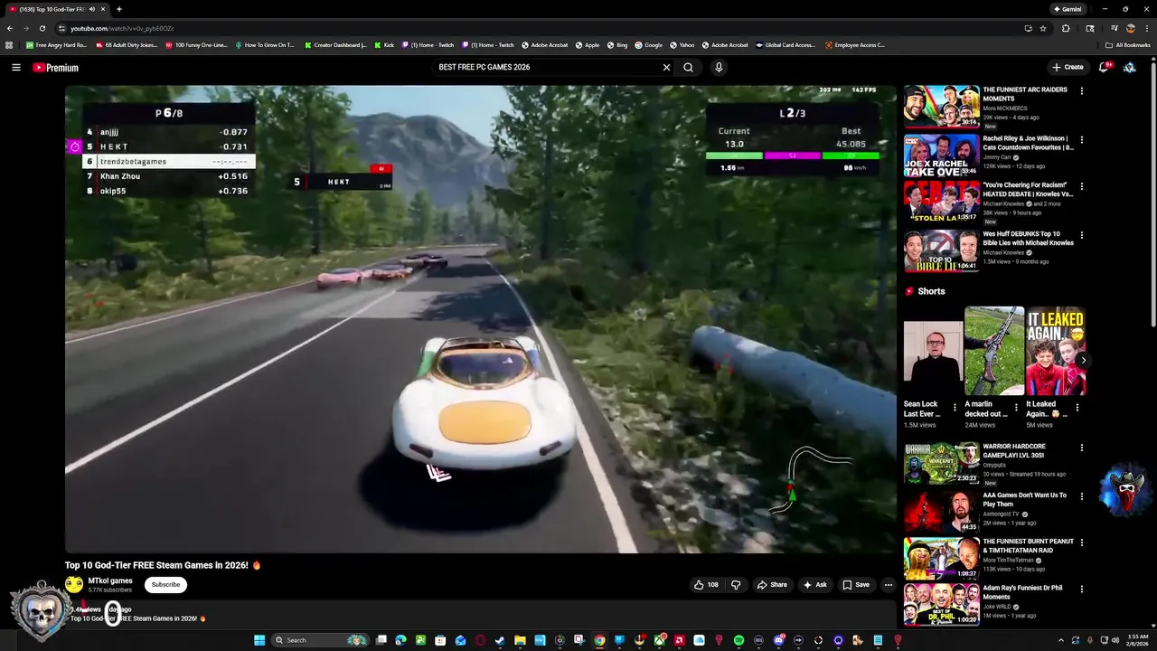The width and height of the screenshot is (1157, 651).
Task: Go back in browser
Action: tap(10, 28)
